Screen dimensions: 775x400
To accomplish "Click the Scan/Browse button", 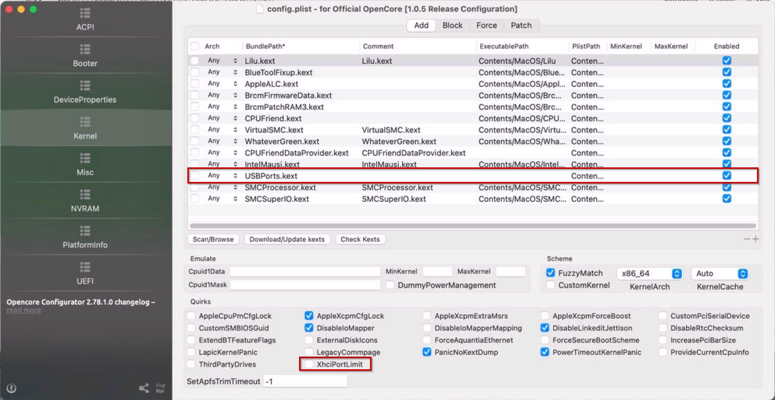I will point(213,239).
